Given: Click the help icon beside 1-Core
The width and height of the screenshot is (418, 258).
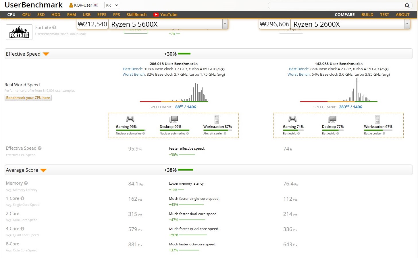Looking at the screenshot, I should tap(22, 198).
